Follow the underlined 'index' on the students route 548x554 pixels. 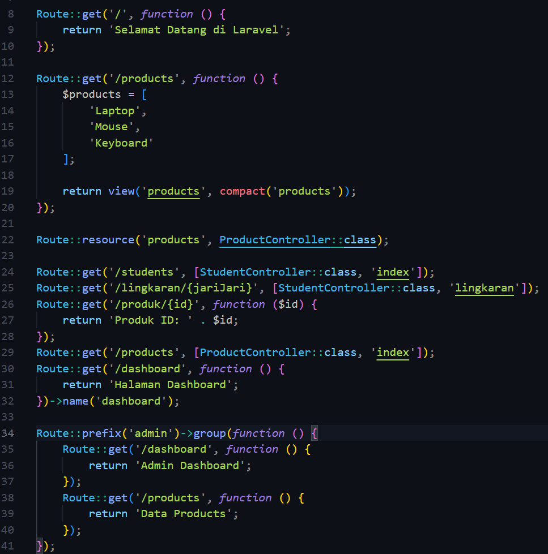point(393,272)
